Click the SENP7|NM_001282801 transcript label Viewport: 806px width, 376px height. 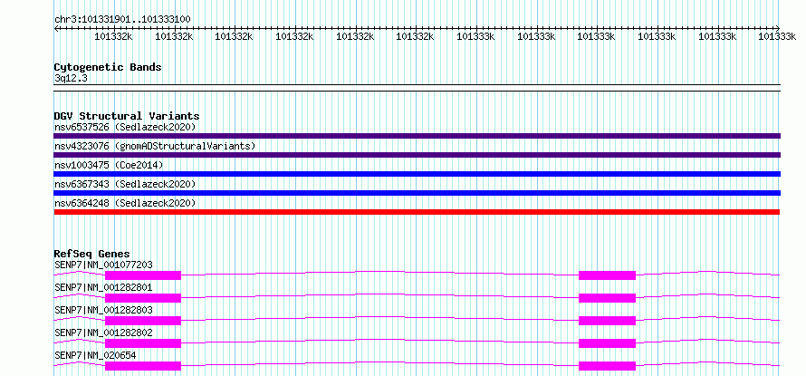coord(103,287)
